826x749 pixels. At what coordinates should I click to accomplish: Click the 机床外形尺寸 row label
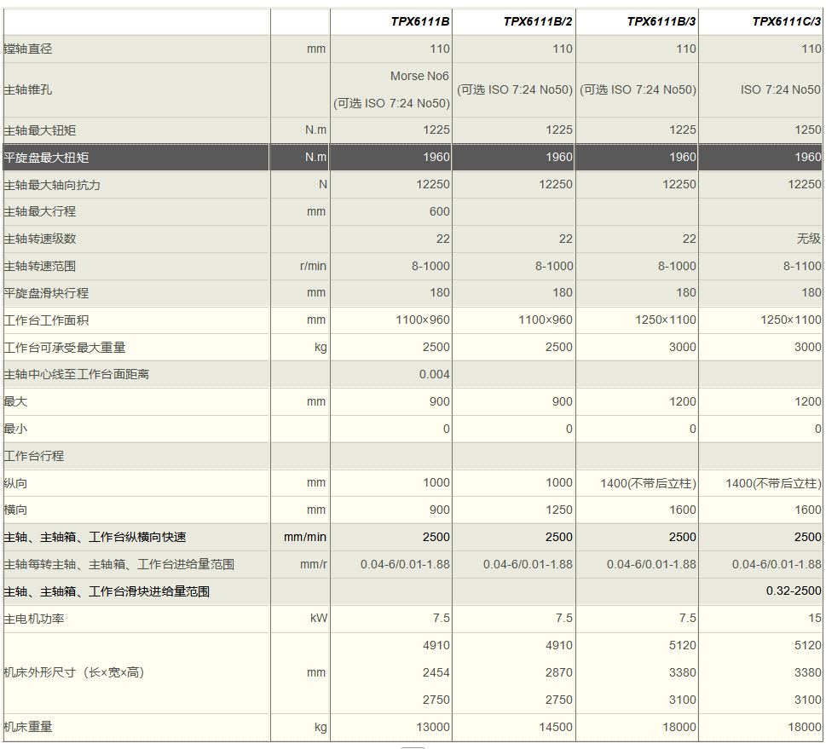74,672
